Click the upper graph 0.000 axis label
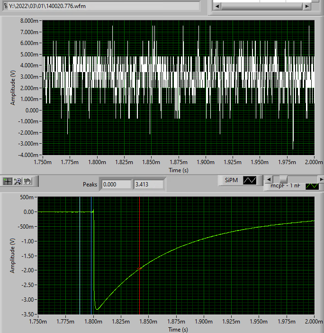The width and height of the screenshot is (324, 333). click(32, 111)
